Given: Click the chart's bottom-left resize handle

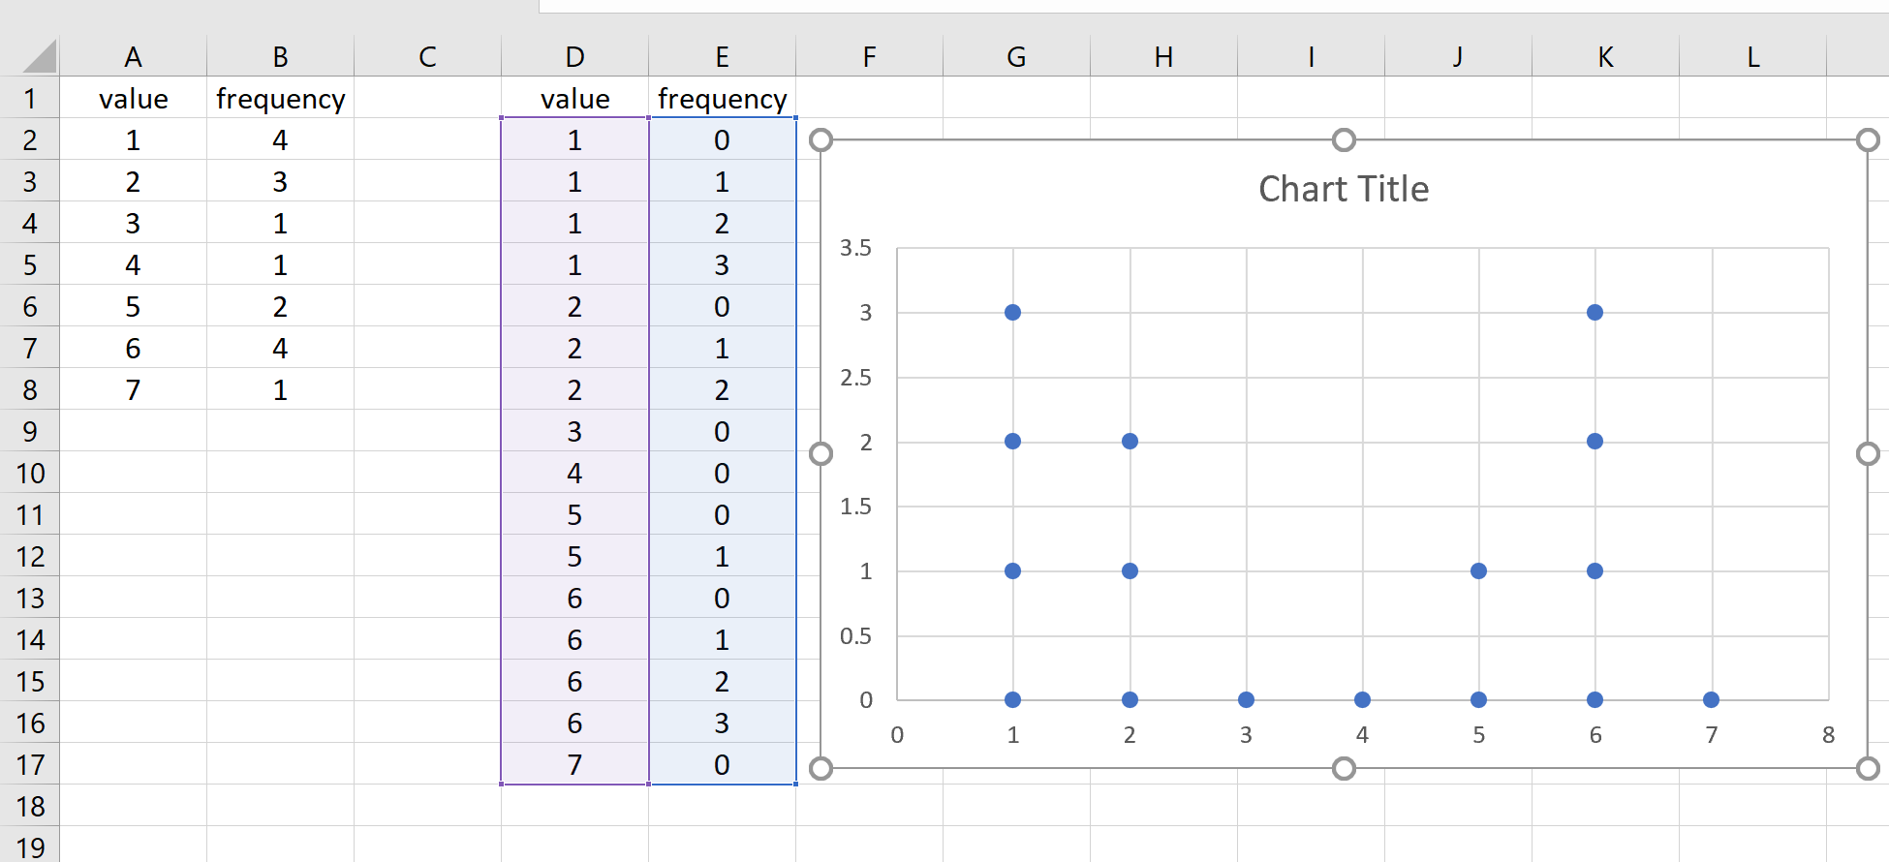Looking at the screenshot, I should pyautogui.click(x=821, y=768).
